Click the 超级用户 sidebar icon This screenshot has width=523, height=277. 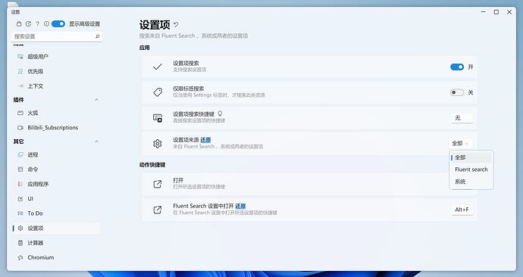coord(20,57)
